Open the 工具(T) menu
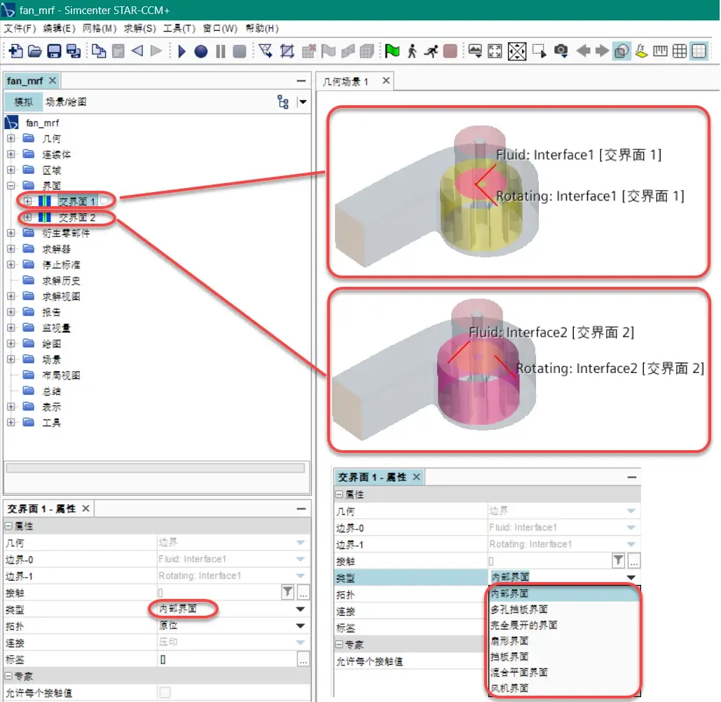721x702 pixels. (x=179, y=29)
